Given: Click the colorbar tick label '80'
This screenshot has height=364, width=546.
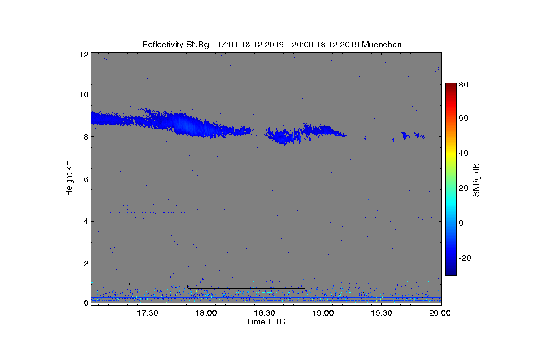Looking at the screenshot, I should [464, 85].
